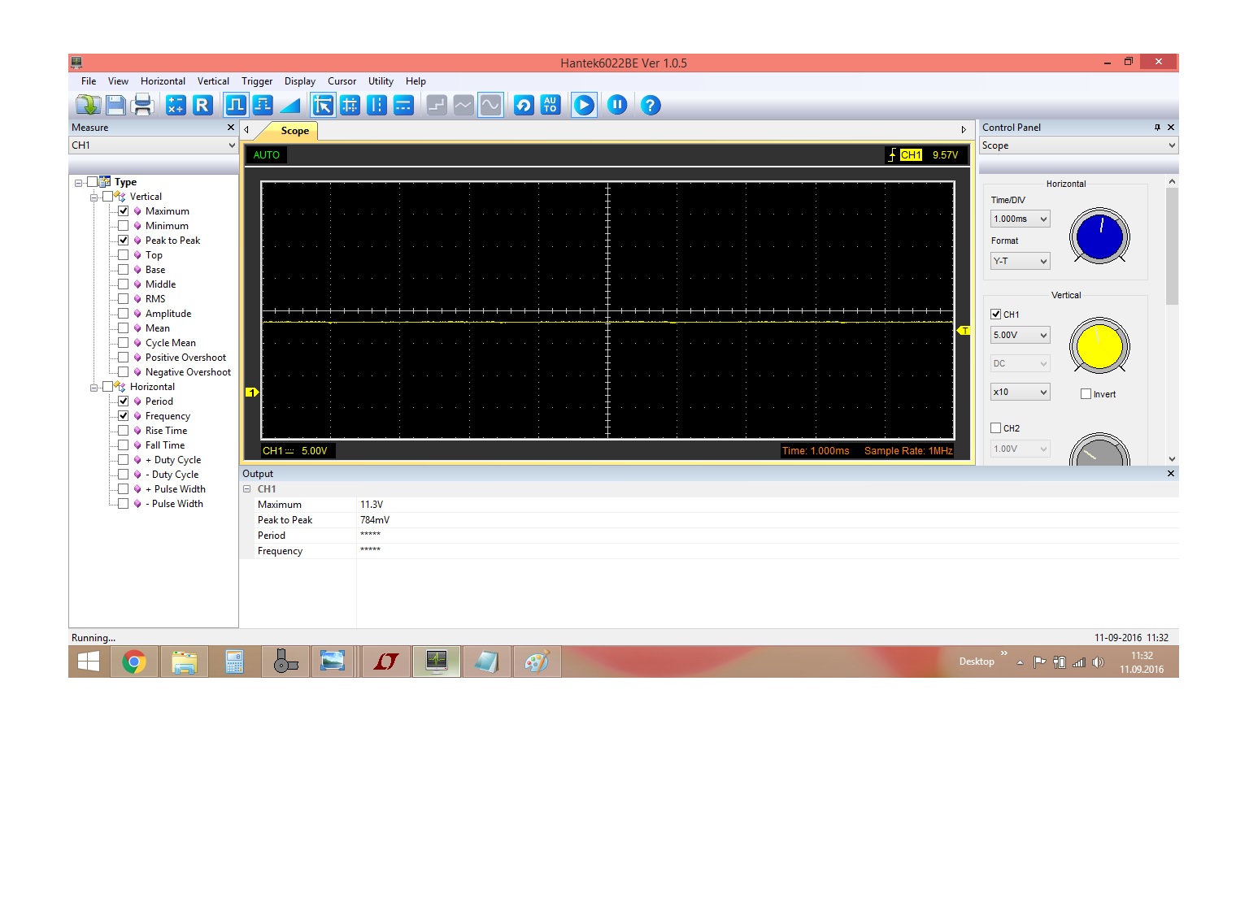1236x898 pixels.
Task: Open the CH1 5.00V voltage dropdown
Action: tap(1020, 335)
